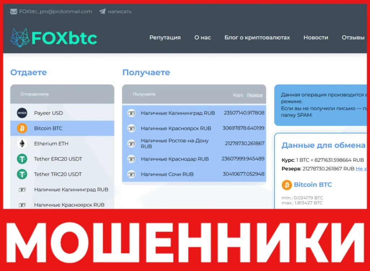Open the Репутация menu item
Screen dimensions: 370x271
coord(165,37)
